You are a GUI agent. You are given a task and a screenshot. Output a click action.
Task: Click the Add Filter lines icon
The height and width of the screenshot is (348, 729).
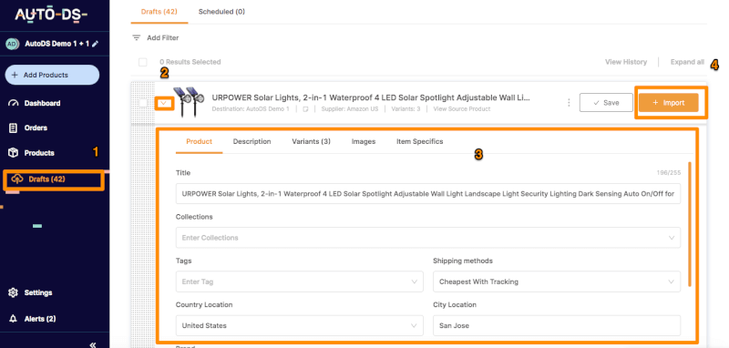[x=136, y=37]
